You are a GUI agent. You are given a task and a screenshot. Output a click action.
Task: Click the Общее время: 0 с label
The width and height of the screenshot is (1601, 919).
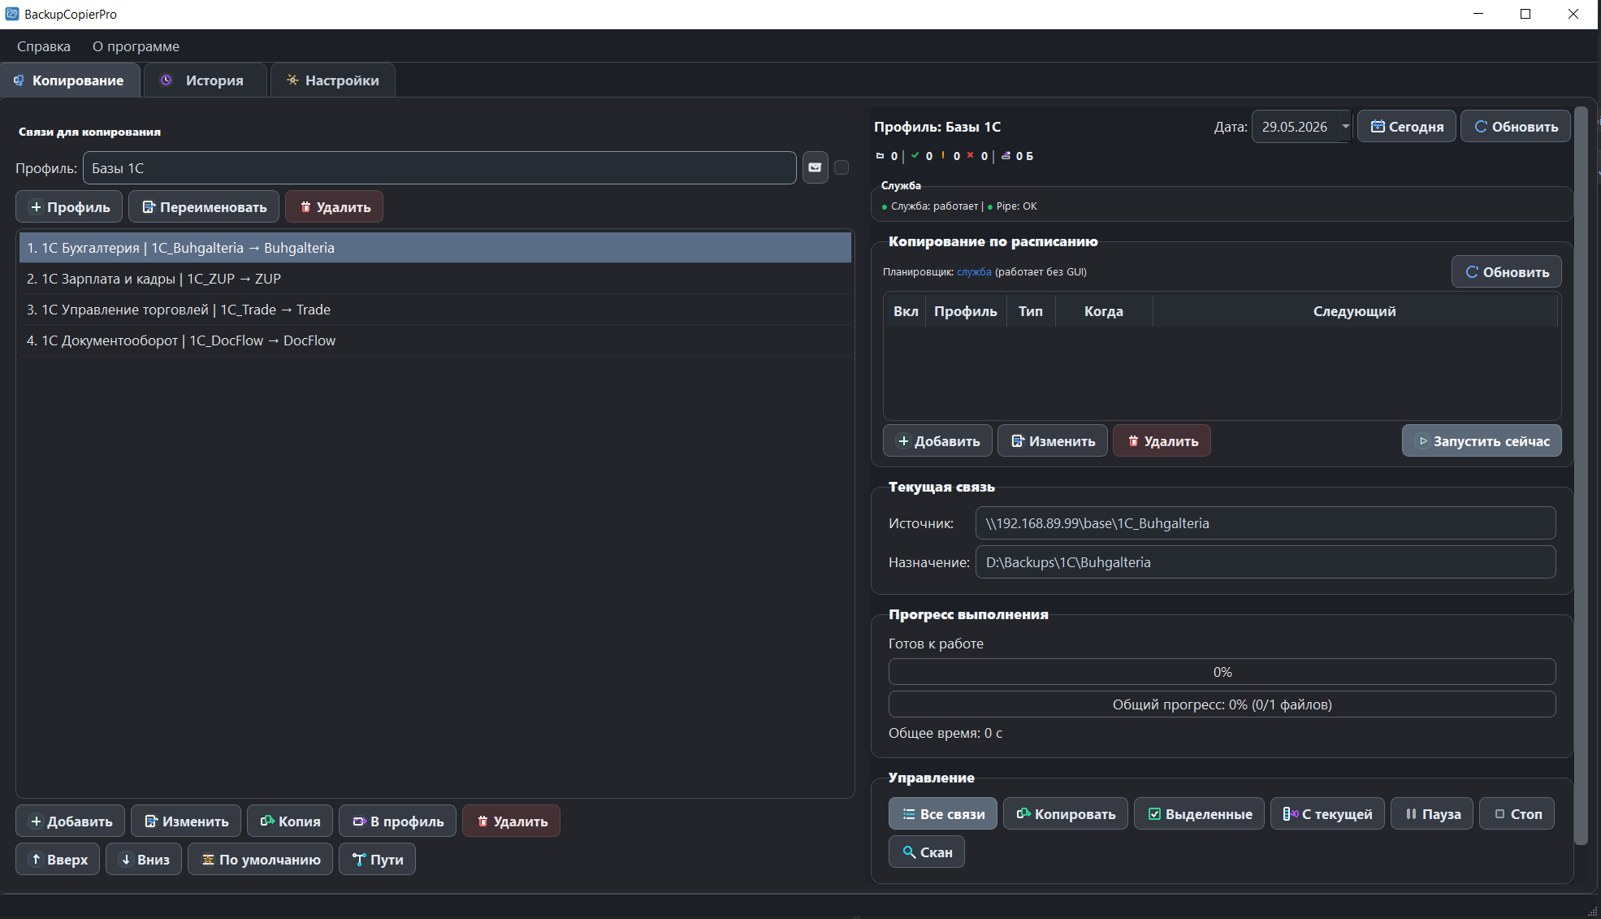click(x=945, y=733)
